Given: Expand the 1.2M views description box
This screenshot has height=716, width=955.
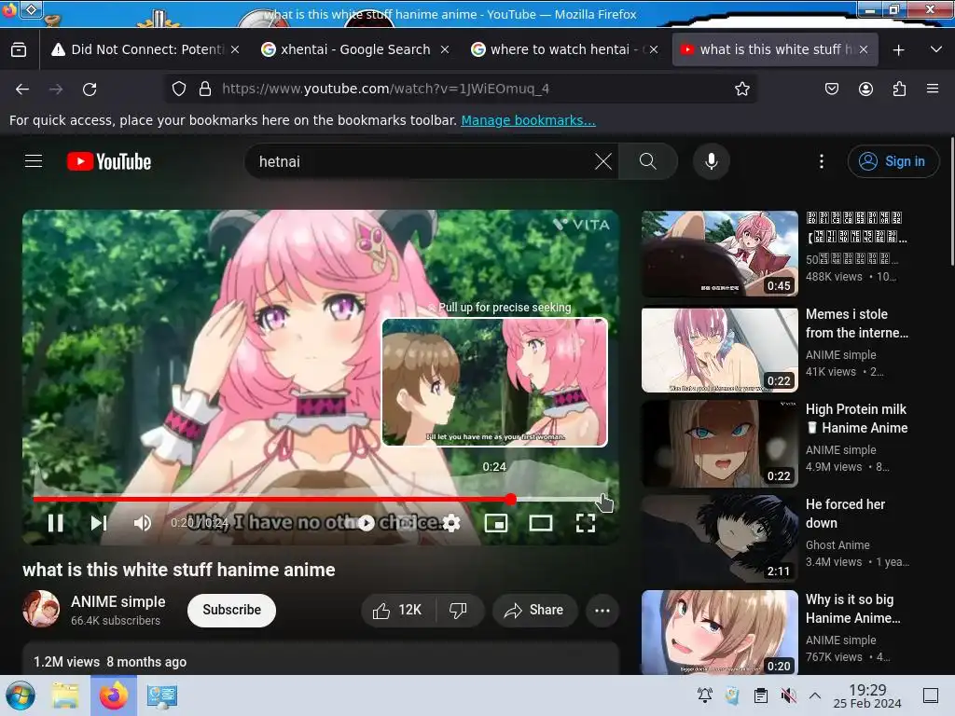Looking at the screenshot, I should pyautogui.click(x=321, y=658).
